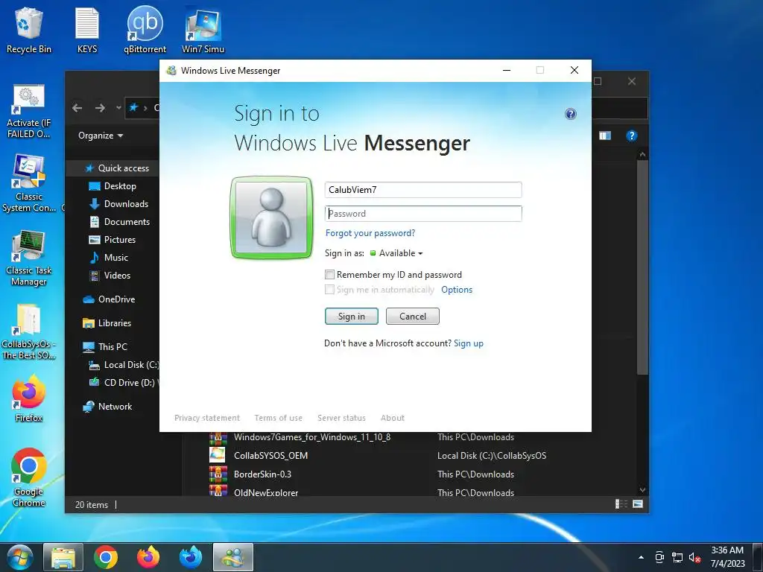Screen dimensions: 763x572
Task: Open Firefox from the taskbar
Action: (148, 557)
